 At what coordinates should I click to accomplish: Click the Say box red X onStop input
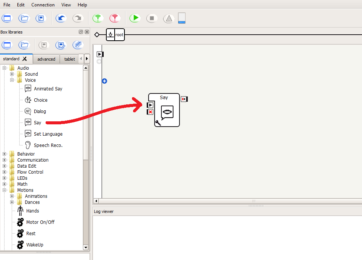(150, 112)
